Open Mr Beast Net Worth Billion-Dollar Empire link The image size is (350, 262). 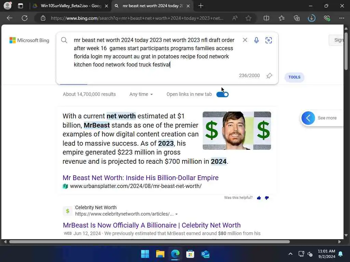(140, 178)
